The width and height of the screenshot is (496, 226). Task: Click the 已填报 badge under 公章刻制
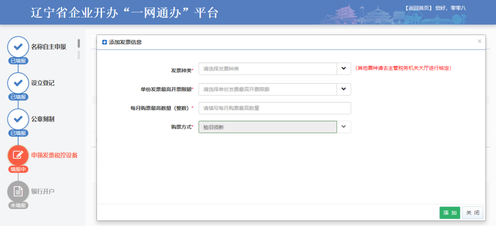pyautogui.click(x=18, y=133)
